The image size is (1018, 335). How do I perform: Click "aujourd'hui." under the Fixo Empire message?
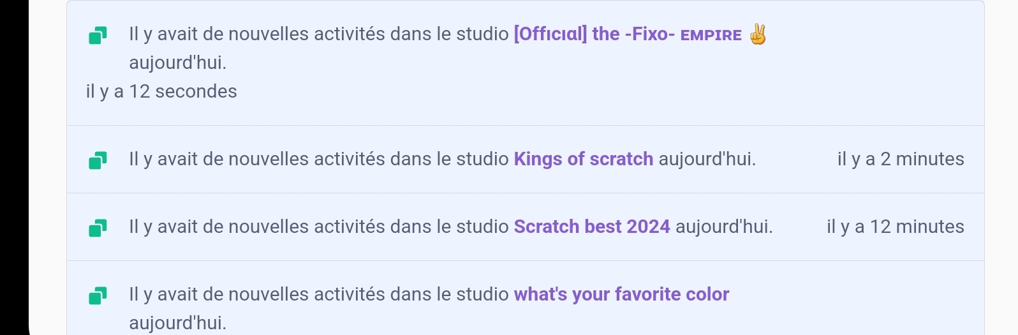tap(177, 63)
